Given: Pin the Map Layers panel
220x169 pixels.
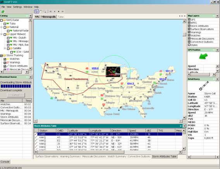Looking at the screenshot, I should pos(214,16).
